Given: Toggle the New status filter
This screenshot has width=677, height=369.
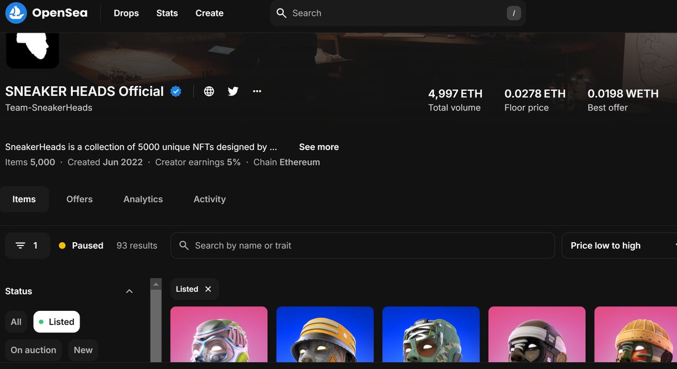Looking at the screenshot, I should point(83,350).
